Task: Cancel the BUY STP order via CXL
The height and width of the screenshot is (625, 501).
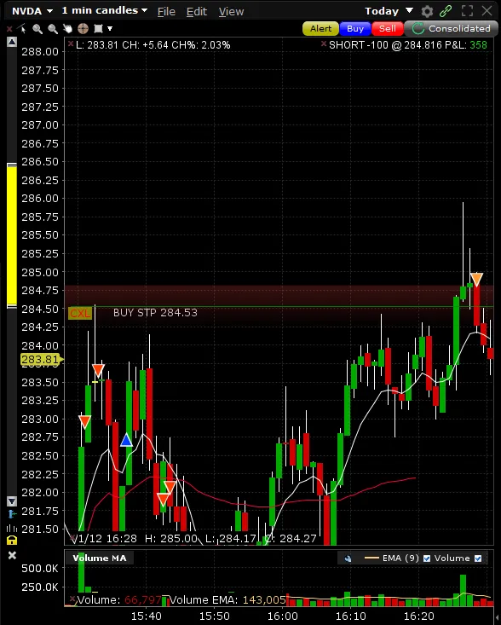Action: tap(80, 313)
